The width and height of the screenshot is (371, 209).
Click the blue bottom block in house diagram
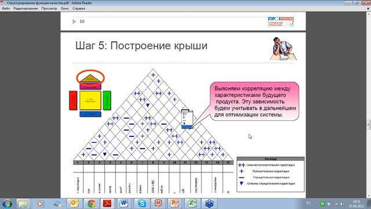pyautogui.click(x=90, y=114)
